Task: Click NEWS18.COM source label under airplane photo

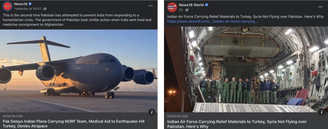Action: coord(13,116)
